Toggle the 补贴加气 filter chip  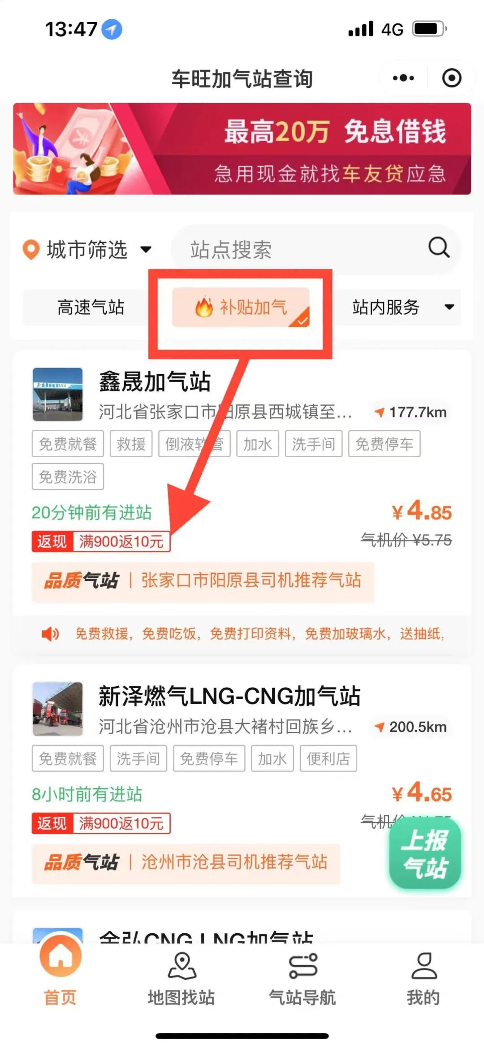pyautogui.click(x=241, y=307)
